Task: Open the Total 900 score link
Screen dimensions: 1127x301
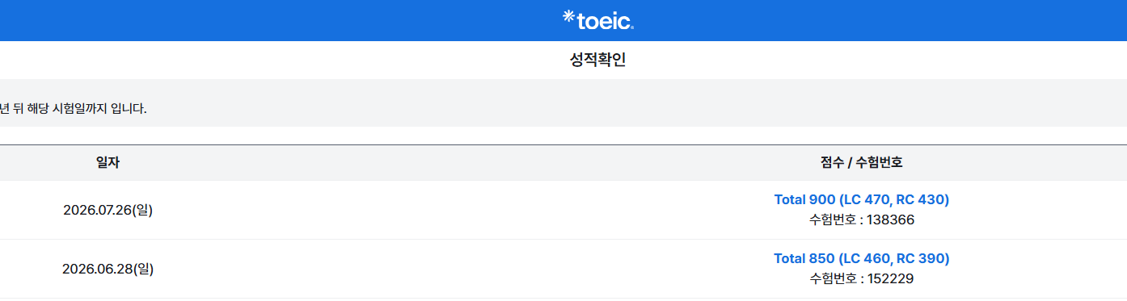Action: (861, 199)
